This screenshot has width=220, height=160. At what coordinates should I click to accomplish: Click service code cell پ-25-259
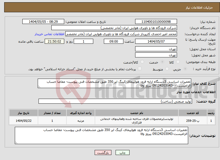pyautogui.click(x=193, y=121)
